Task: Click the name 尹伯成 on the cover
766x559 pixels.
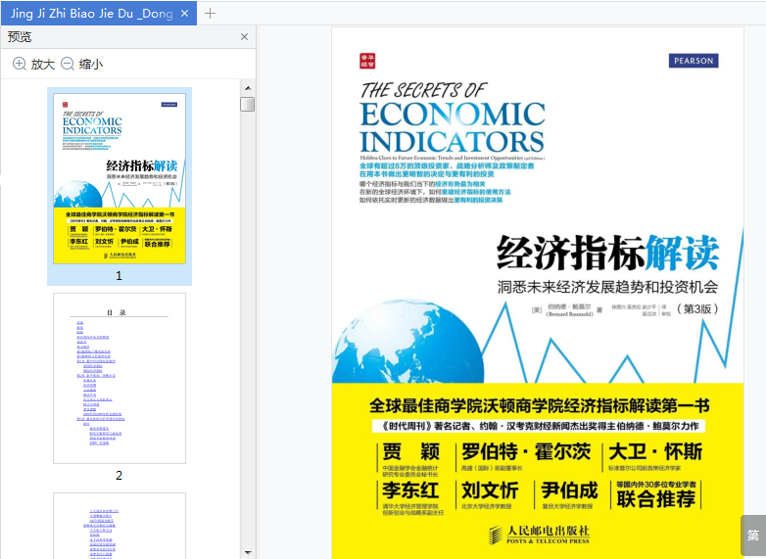Action: coord(569,490)
